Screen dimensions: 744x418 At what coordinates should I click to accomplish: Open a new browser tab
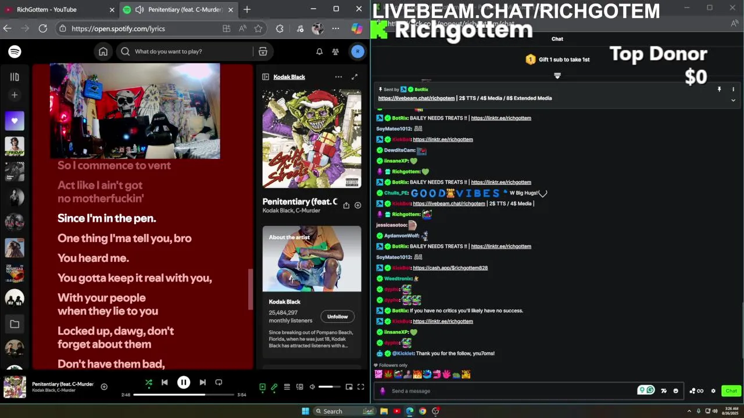(247, 9)
